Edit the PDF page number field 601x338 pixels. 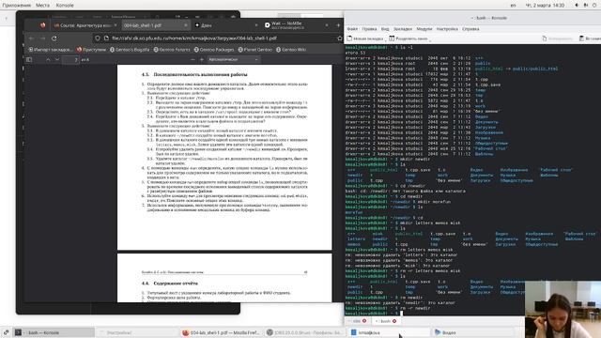[71, 60]
